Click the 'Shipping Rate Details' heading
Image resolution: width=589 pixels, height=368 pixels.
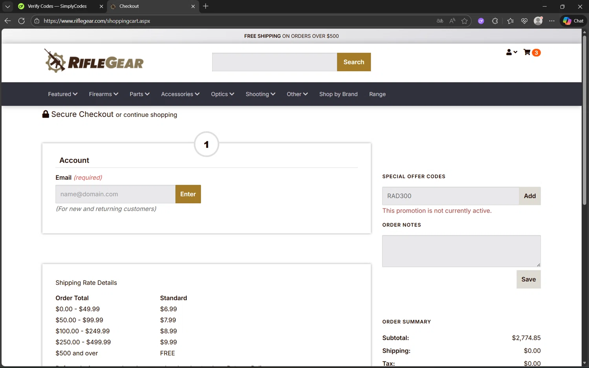86,283
